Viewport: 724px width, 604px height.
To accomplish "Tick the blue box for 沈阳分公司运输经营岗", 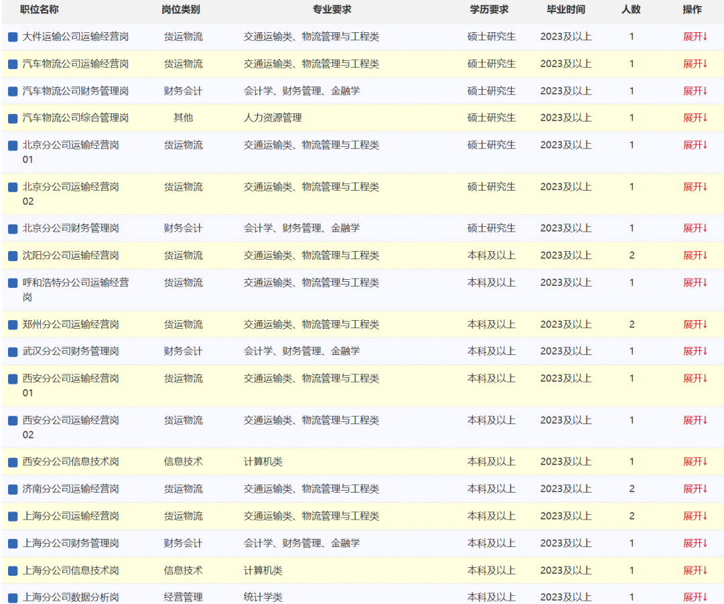I will tap(13, 256).
